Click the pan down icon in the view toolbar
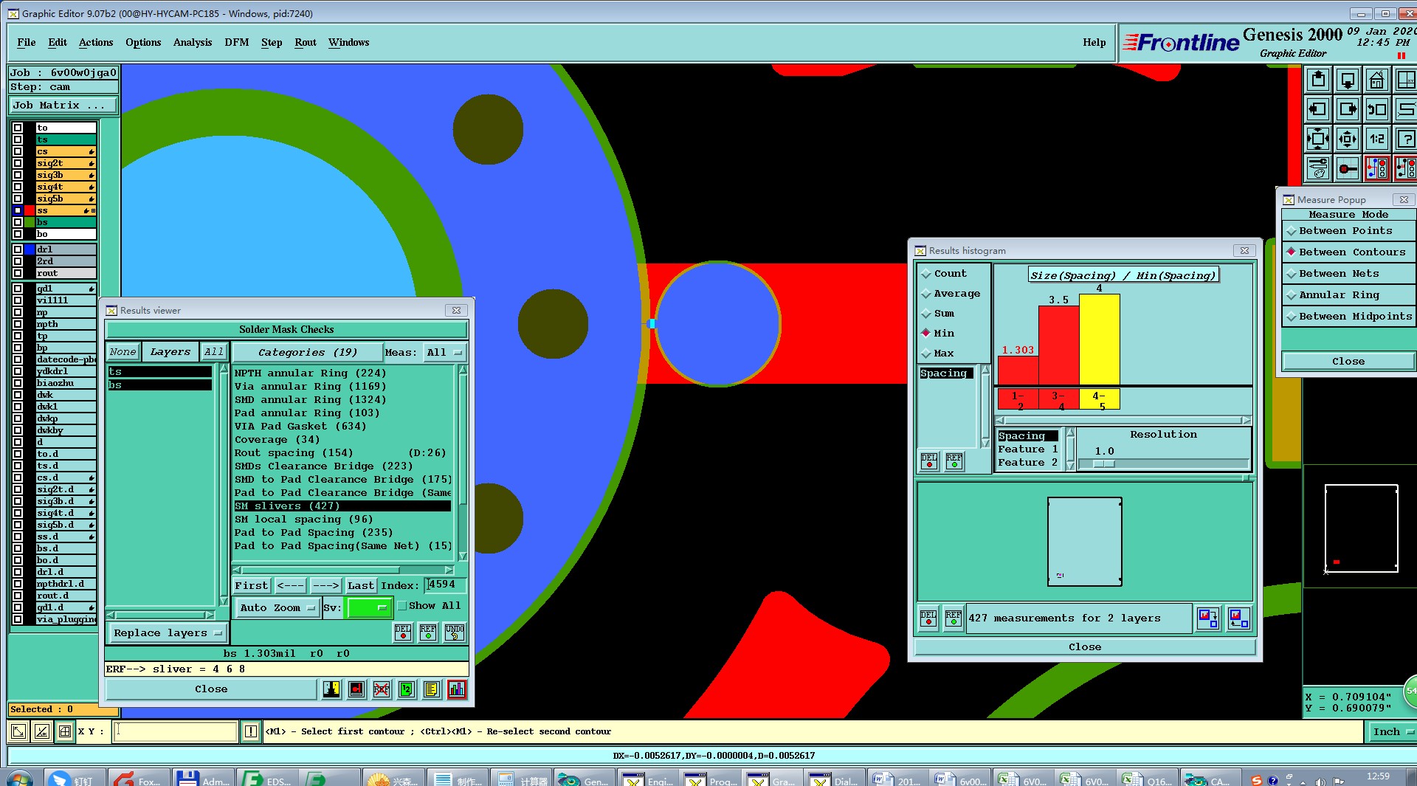This screenshot has height=786, width=1417. (x=1348, y=80)
